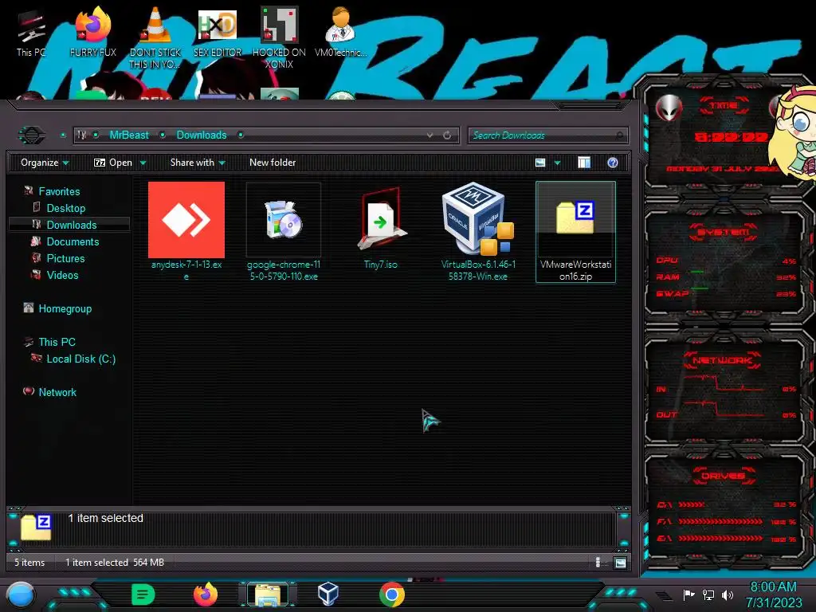The width and height of the screenshot is (816, 612).
Task: Select Network in navigation pane
Action: tap(57, 392)
